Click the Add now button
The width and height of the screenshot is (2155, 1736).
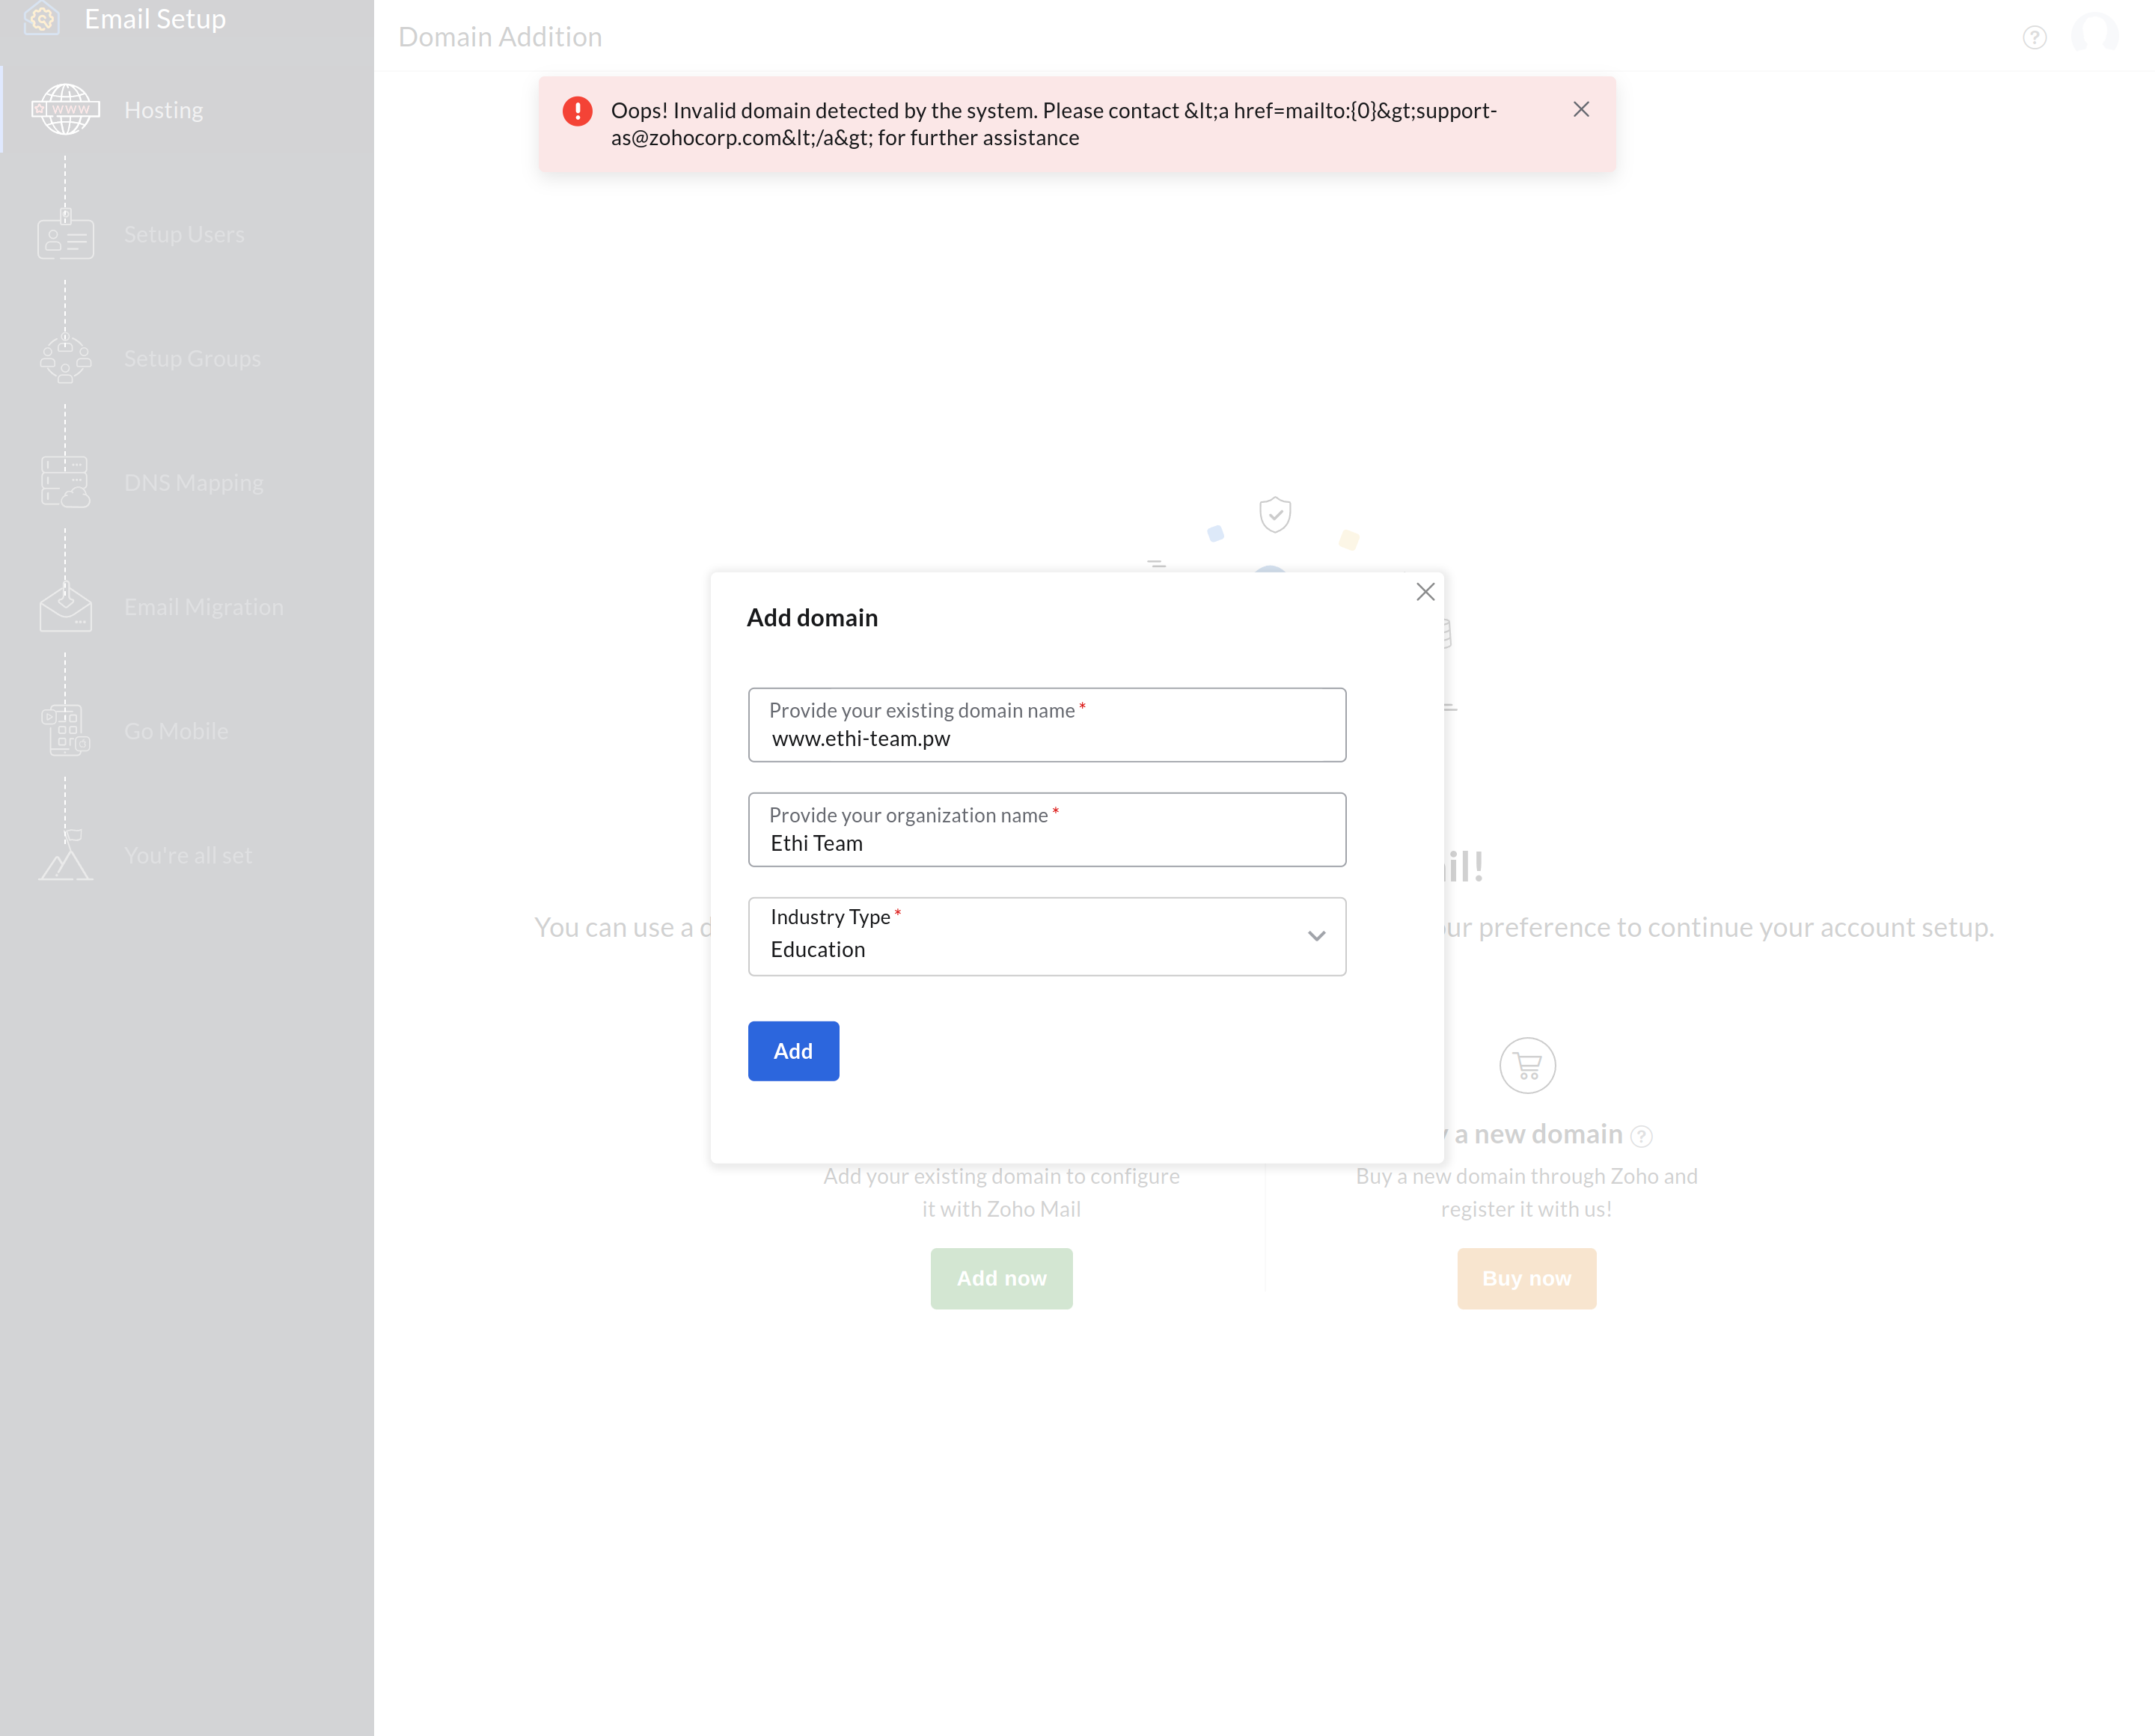point(1001,1279)
